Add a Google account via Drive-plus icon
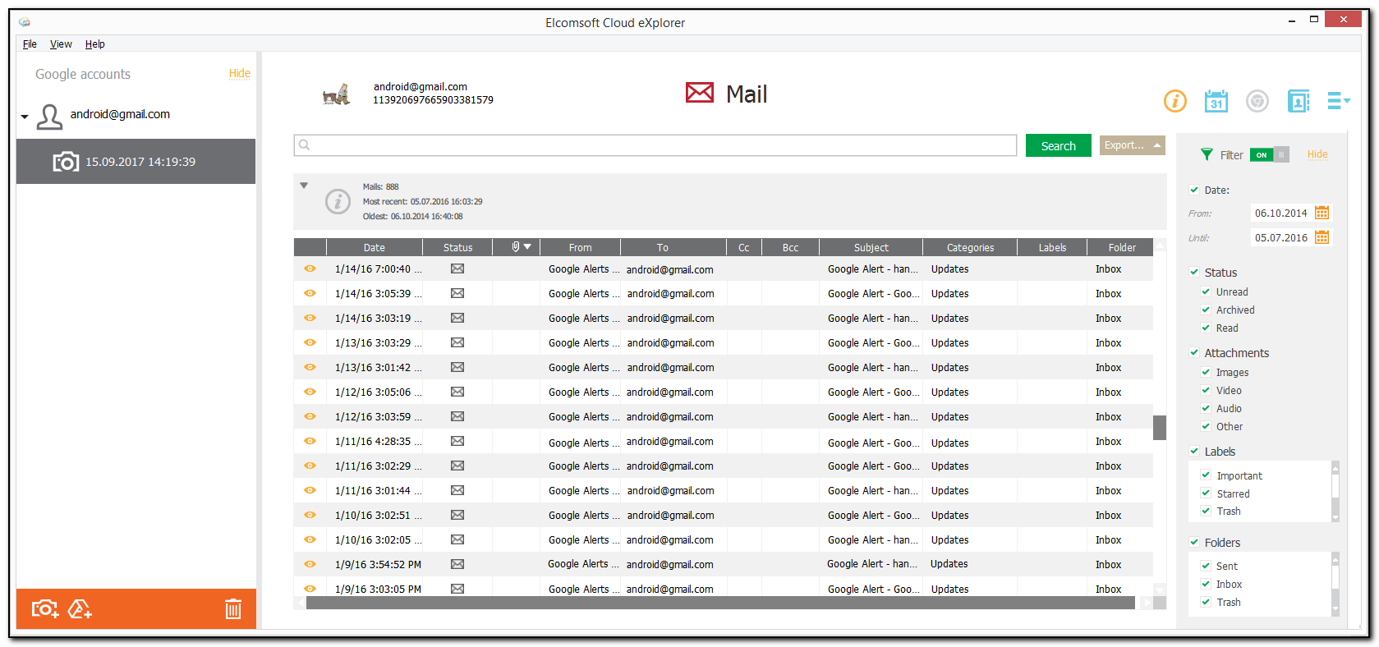 pyautogui.click(x=80, y=608)
